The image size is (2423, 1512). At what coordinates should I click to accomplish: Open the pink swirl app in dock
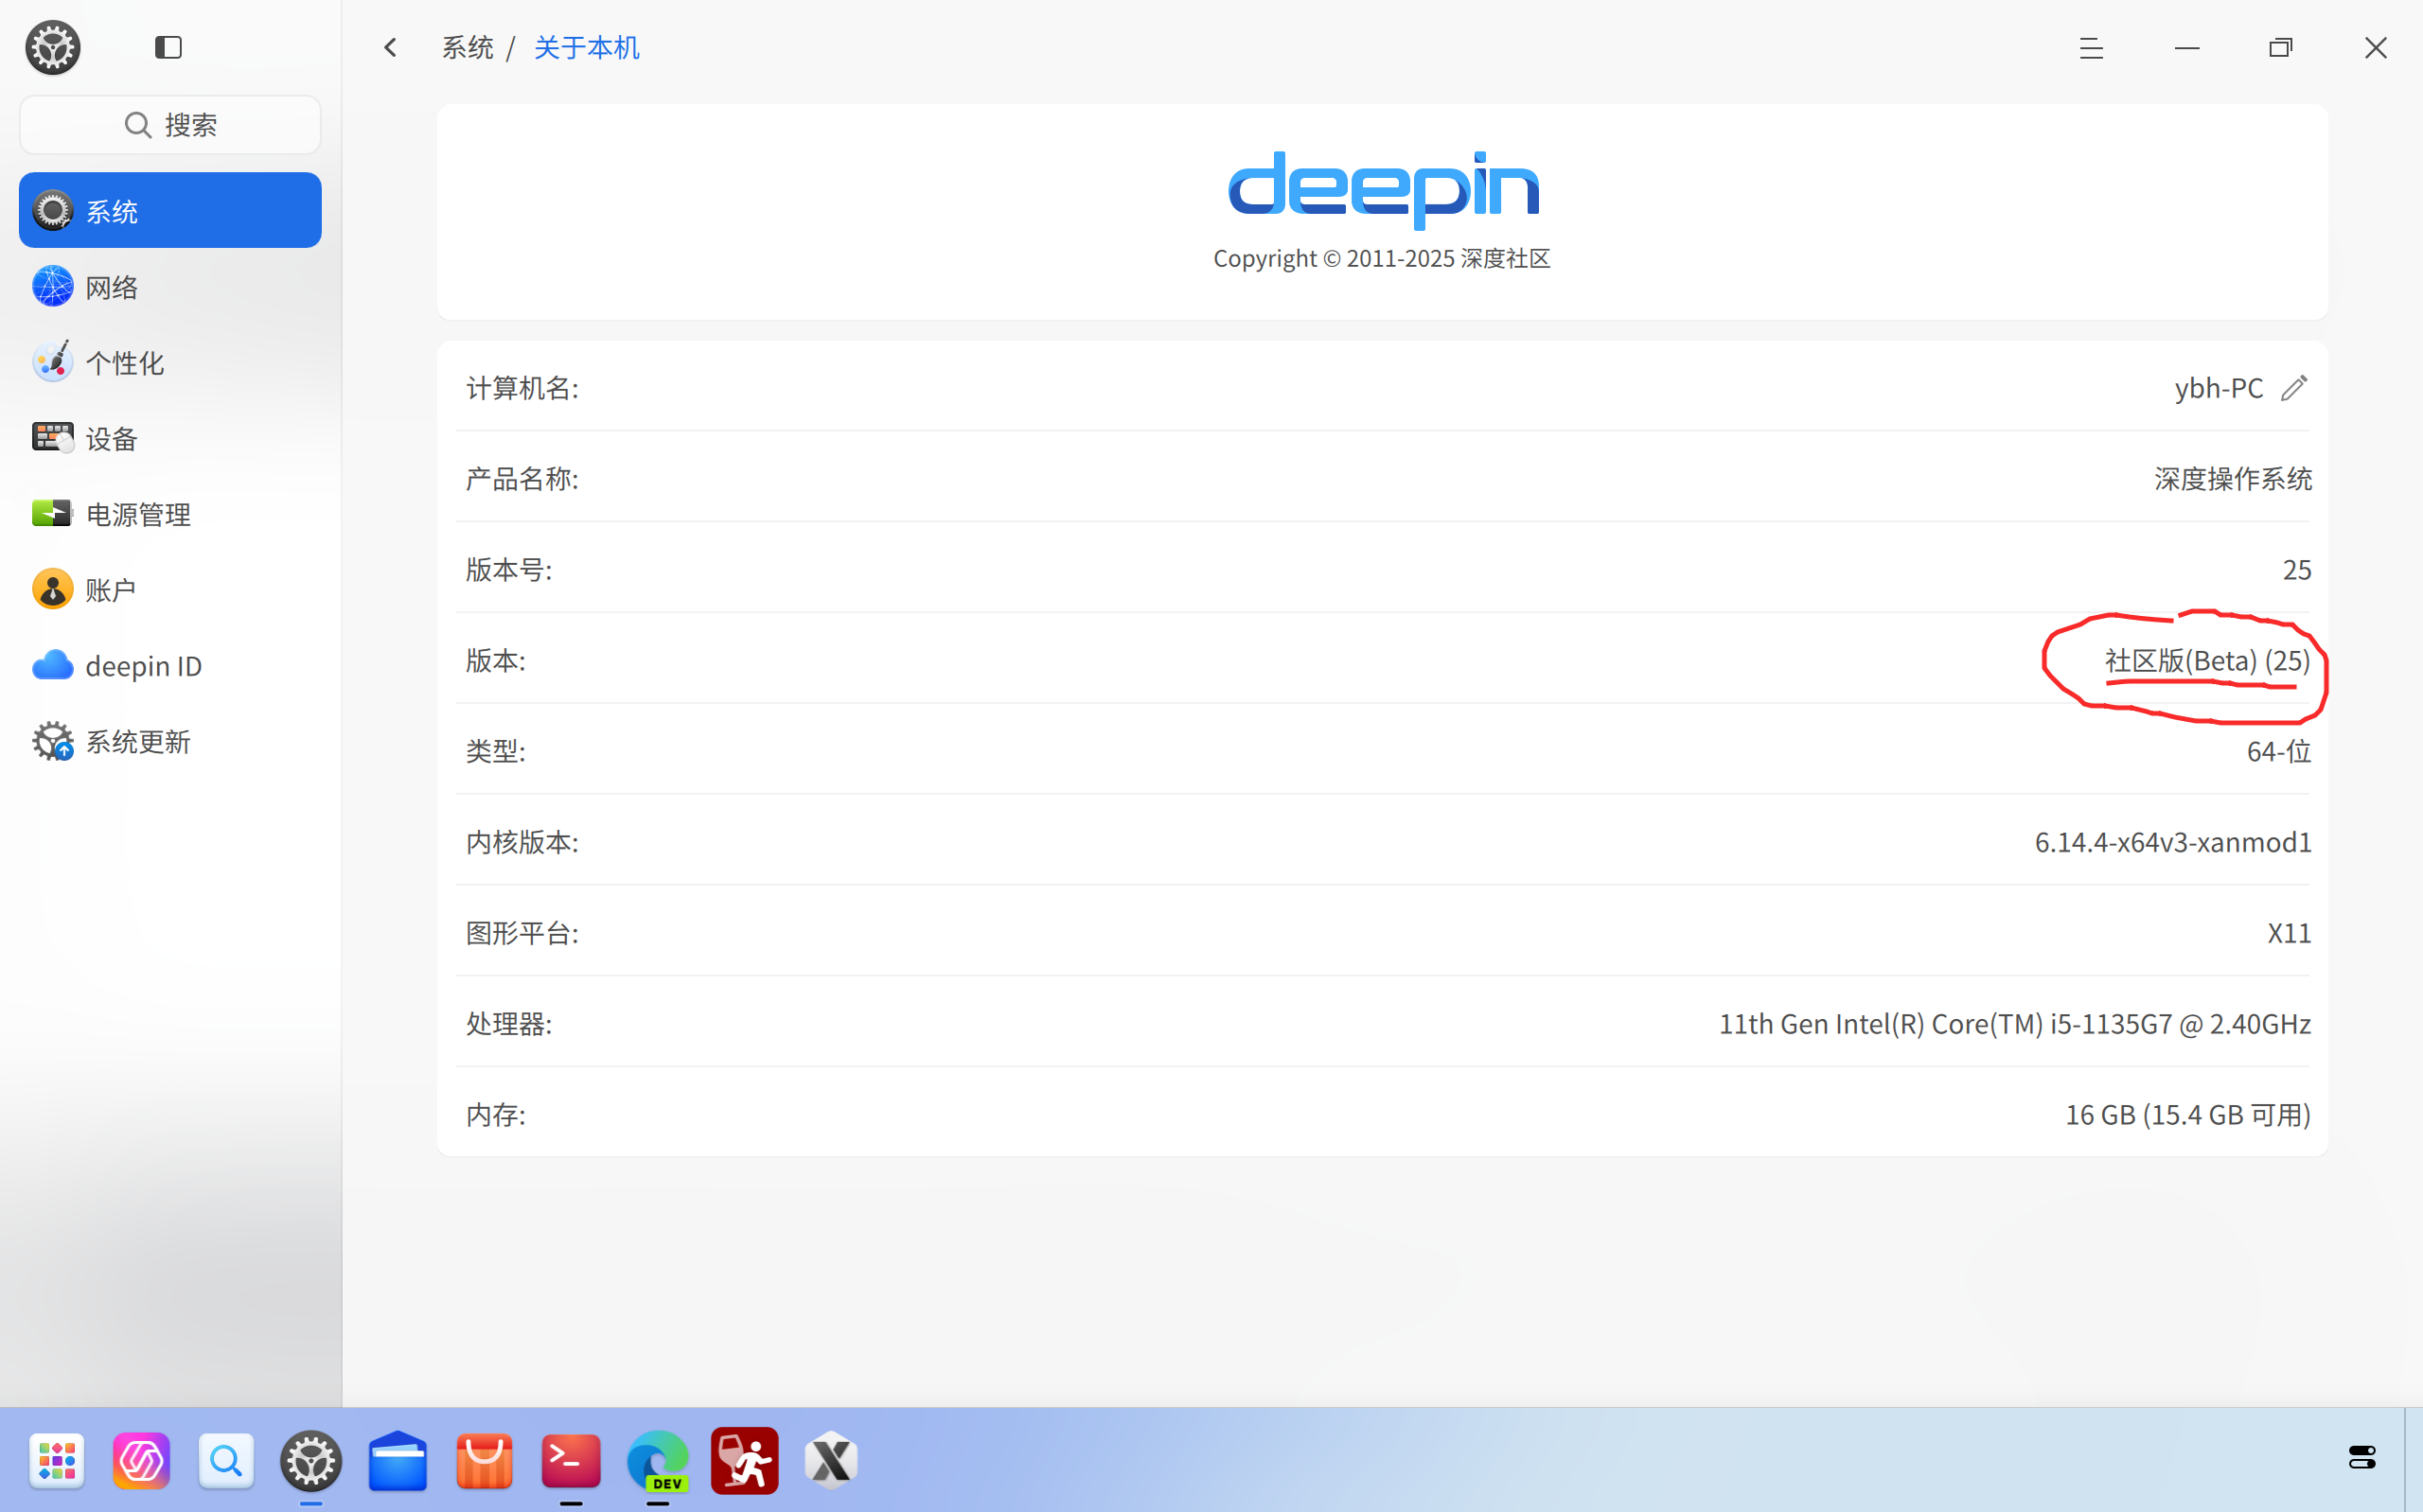(141, 1461)
